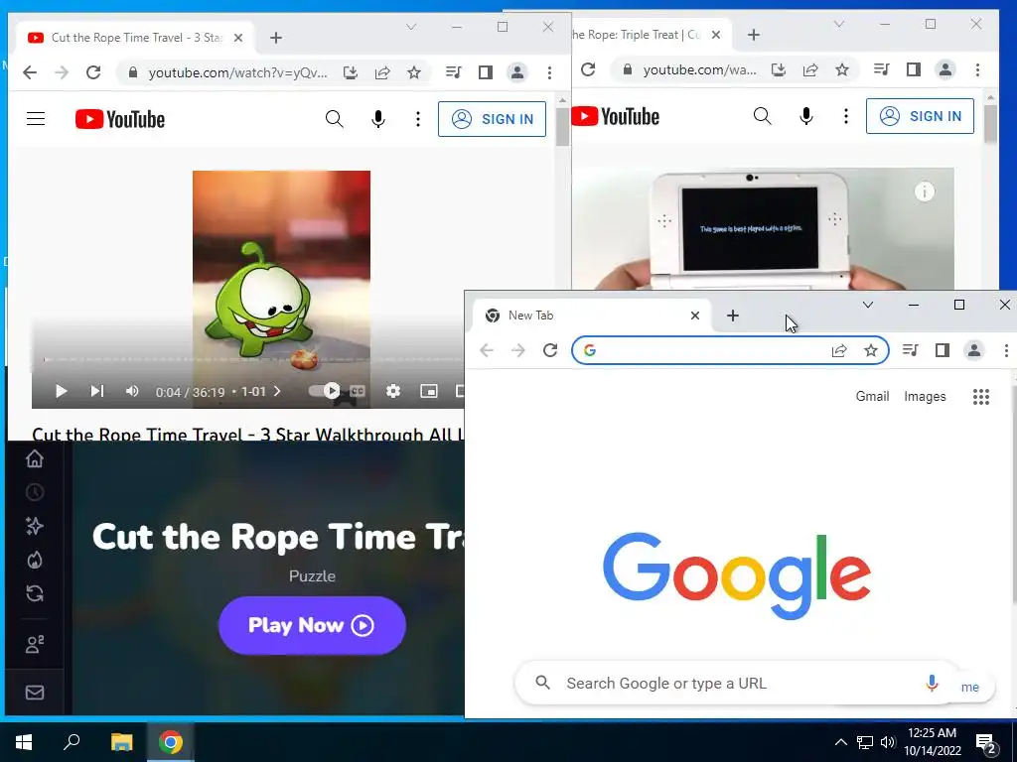Click home icon in game site sidebar
The image size is (1017, 762).
pos(35,458)
